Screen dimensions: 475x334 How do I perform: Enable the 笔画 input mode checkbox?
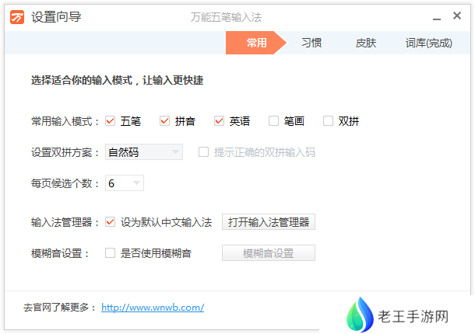(x=273, y=121)
